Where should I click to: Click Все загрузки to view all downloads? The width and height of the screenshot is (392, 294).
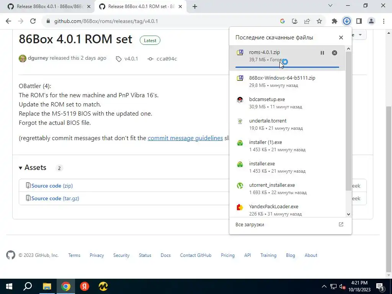click(x=250, y=224)
